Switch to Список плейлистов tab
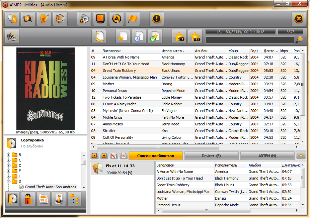The image size is (310, 218). [156, 155]
